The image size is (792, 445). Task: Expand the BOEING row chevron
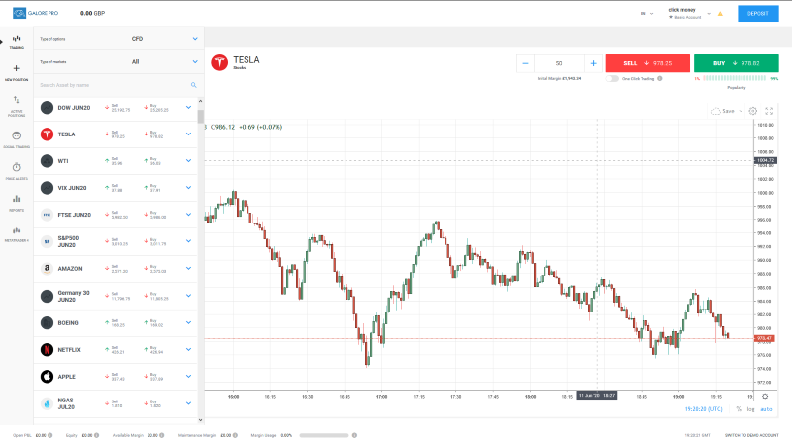coord(188,323)
